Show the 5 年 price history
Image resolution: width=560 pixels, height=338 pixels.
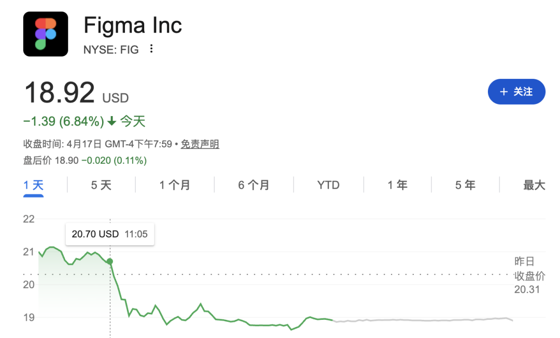[465, 185]
